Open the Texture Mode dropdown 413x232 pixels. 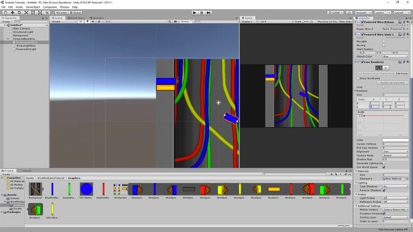[x=396, y=155]
